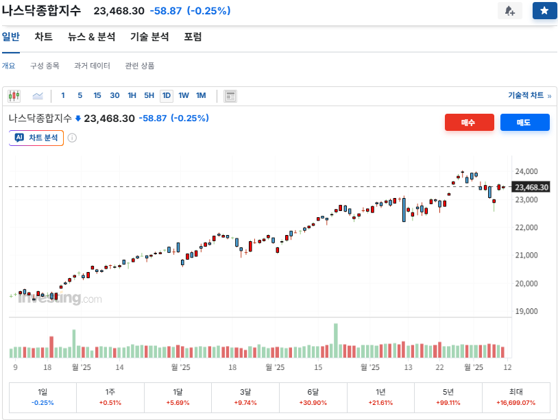Go to the 구성 종목 sub-tab

(45, 66)
